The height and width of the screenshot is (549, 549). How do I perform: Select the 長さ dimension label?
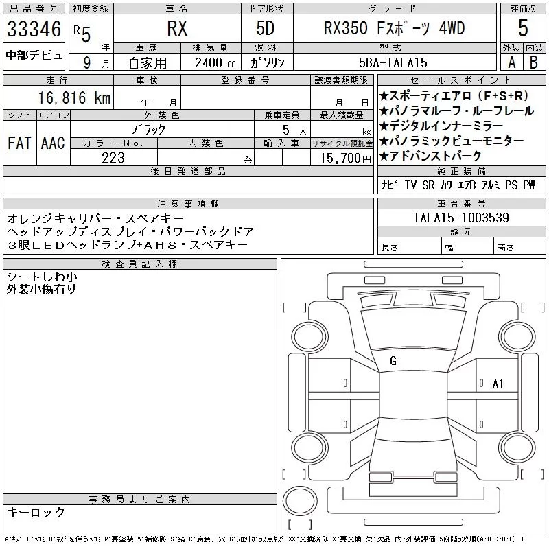(x=389, y=247)
